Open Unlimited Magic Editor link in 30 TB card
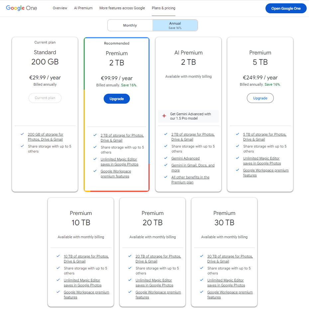 (226, 283)
